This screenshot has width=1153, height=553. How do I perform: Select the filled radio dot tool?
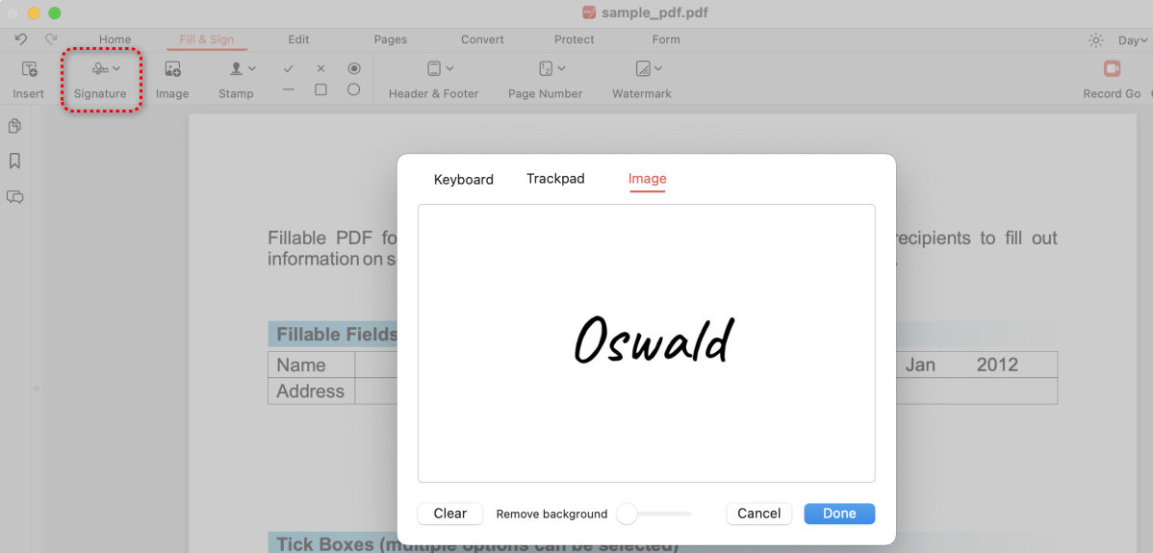[x=353, y=68]
